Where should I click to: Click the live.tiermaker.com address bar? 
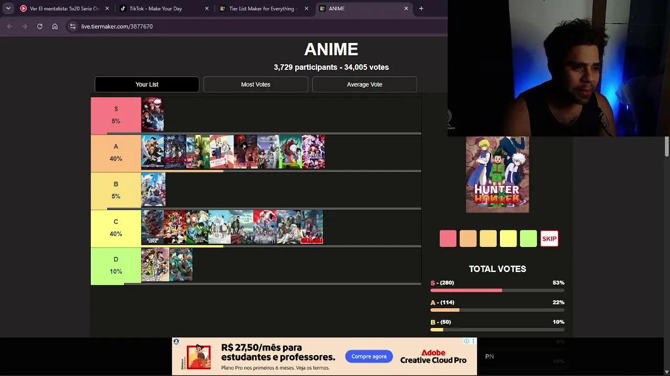pyautogui.click(x=256, y=26)
